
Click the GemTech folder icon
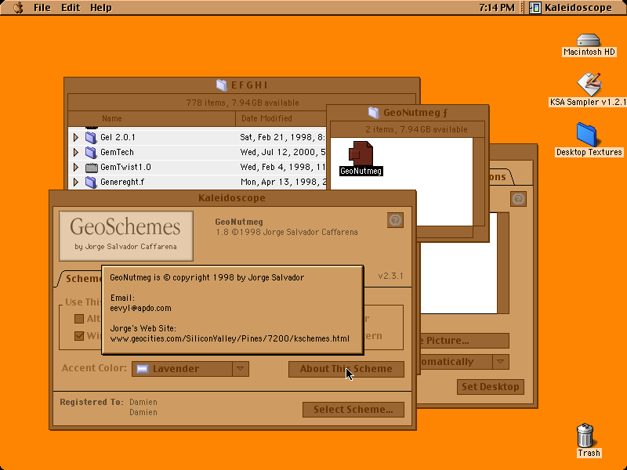(91, 152)
